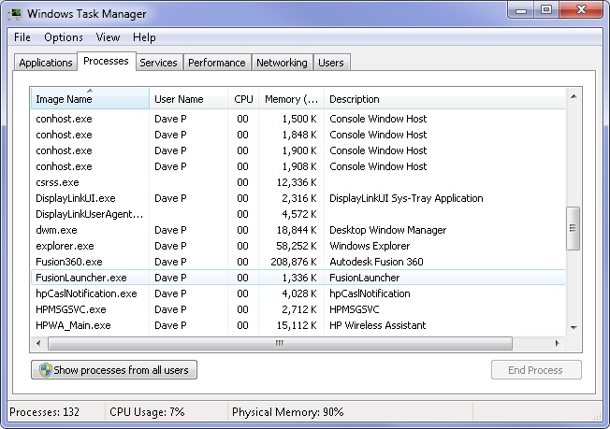Image resolution: width=610 pixels, height=429 pixels.
Task: Sort by Image Name column header
Action: 90,99
